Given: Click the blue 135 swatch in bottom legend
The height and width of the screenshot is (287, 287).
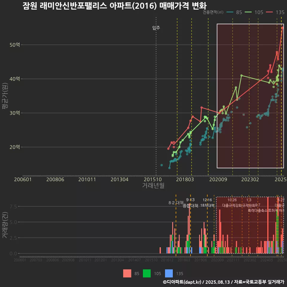Looking at the screenshot, I should [169, 274].
